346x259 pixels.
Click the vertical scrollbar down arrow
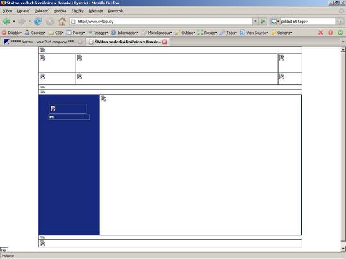(x=343, y=249)
